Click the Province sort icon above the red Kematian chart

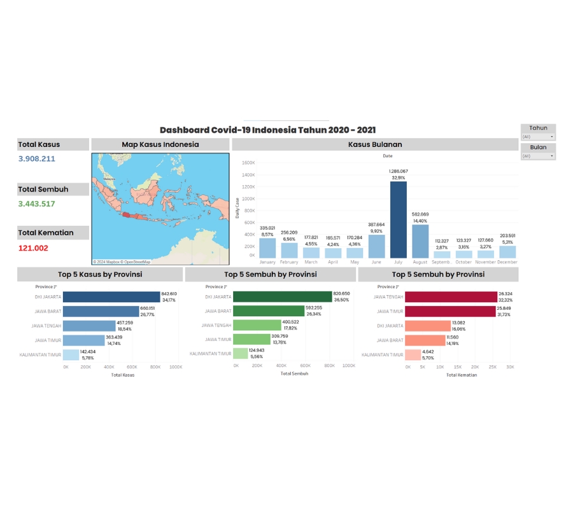point(397,287)
